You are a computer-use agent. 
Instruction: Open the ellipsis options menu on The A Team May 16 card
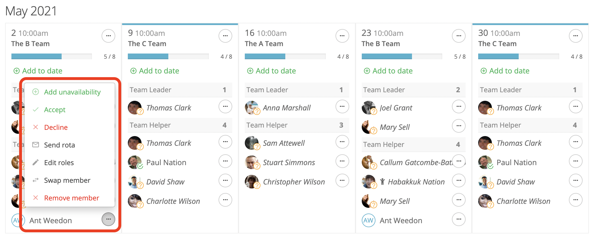coord(342,36)
